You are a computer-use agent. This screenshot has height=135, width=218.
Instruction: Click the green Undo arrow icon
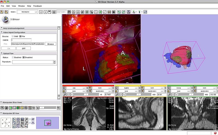119,12
